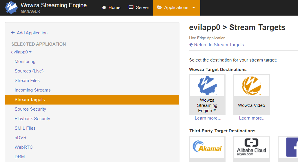Click the Server monitor icon
The height and width of the screenshot is (162, 298).
point(131,8)
